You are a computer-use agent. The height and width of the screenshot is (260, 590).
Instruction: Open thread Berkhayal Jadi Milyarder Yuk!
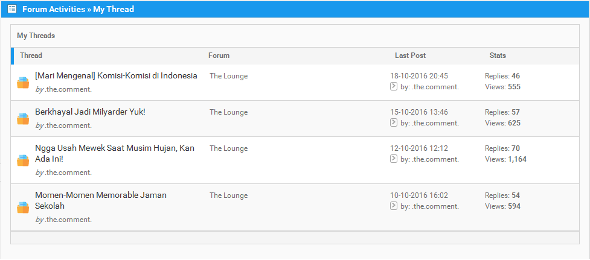pos(90,112)
